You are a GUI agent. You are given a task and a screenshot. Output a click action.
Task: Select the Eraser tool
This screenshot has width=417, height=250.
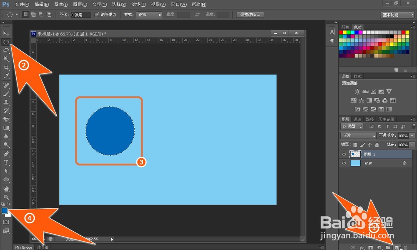(x=6, y=119)
